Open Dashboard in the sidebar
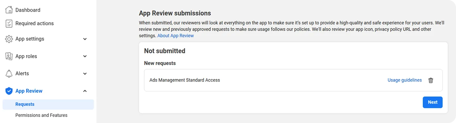456x123 pixels. point(28,10)
